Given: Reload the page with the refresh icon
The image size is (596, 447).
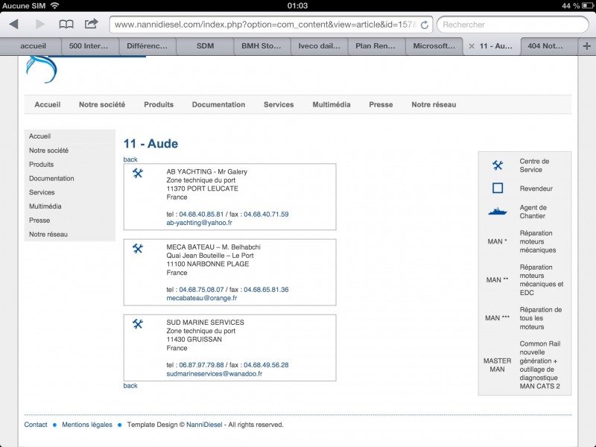Looking at the screenshot, I should click(425, 25).
